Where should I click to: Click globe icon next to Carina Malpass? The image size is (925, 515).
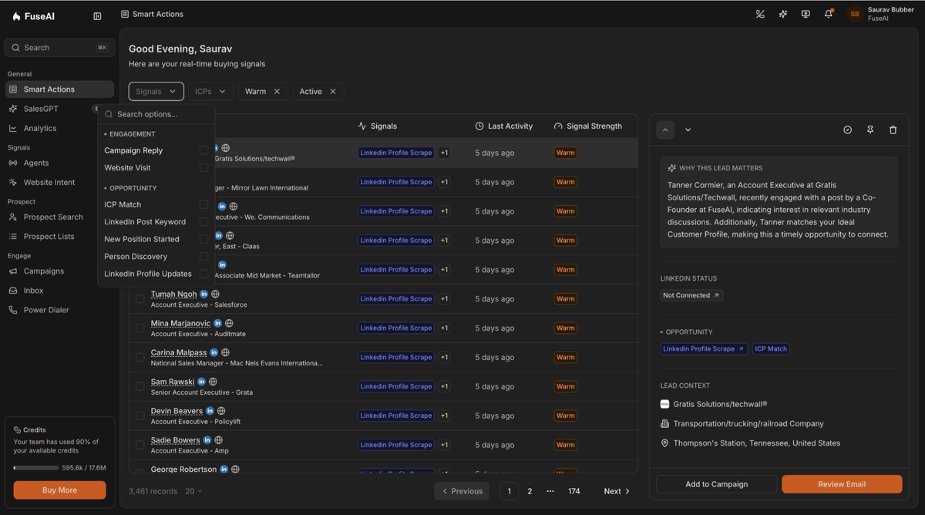click(x=225, y=352)
